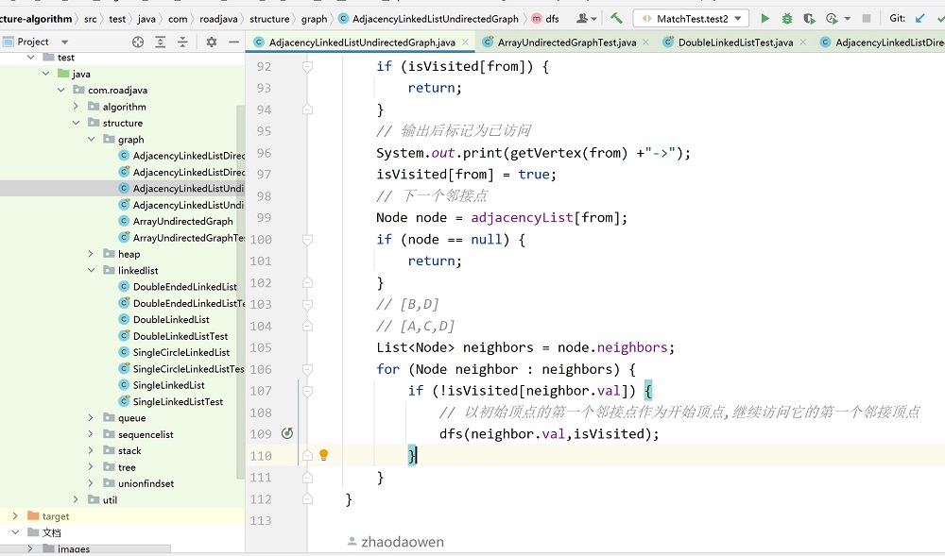Toggle fold marker at line 107
The height and width of the screenshot is (556, 945).
click(307, 391)
